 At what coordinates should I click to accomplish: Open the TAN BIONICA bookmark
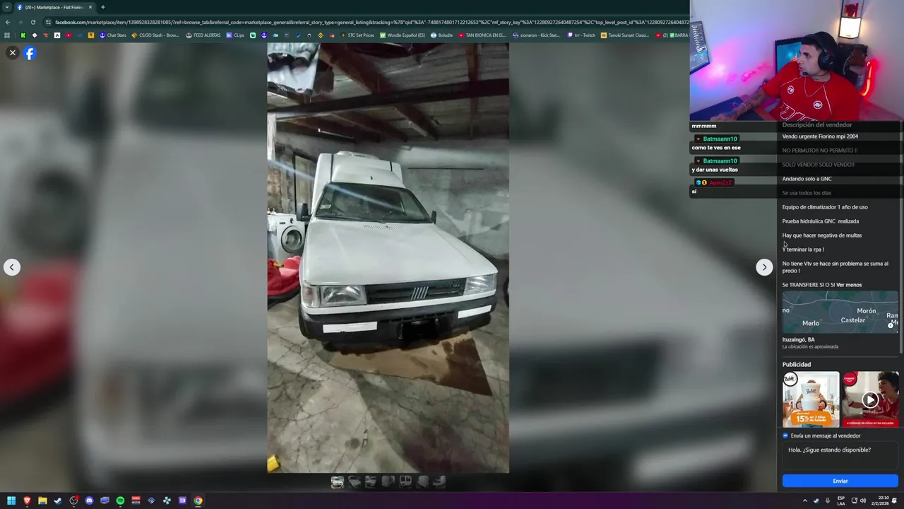(482, 35)
